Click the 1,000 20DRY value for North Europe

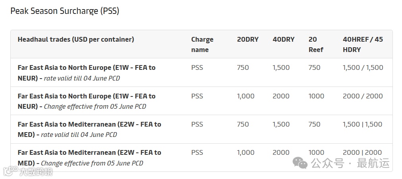tap(245, 96)
